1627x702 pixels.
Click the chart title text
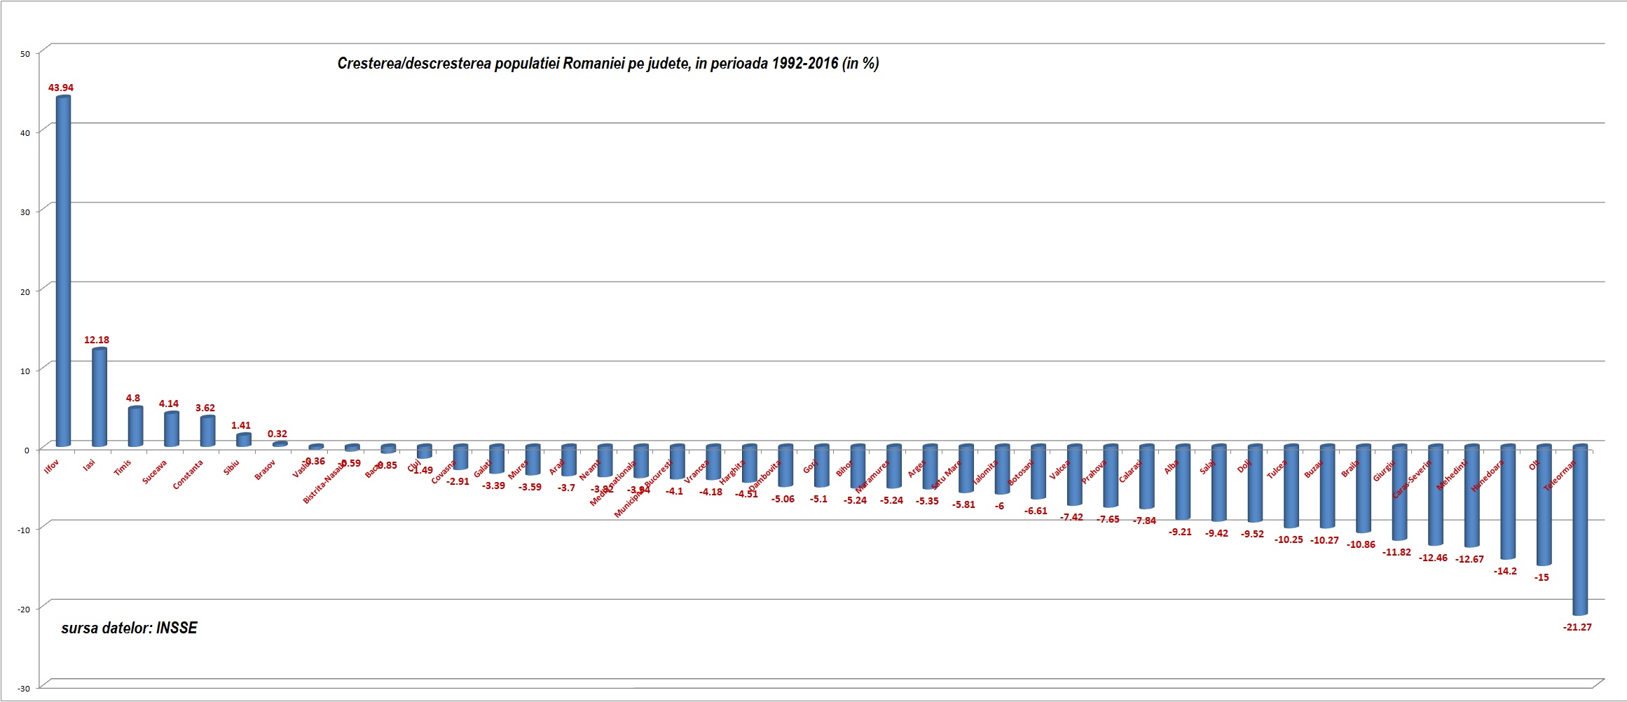(x=607, y=64)
